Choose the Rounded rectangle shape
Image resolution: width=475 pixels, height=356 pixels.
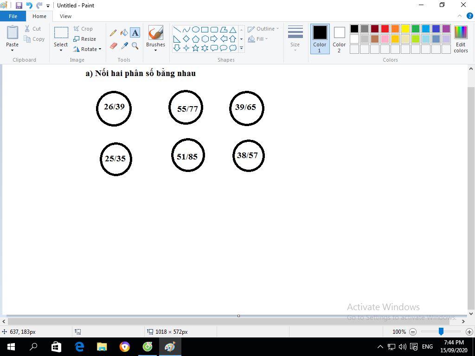(x=214, y=30)
